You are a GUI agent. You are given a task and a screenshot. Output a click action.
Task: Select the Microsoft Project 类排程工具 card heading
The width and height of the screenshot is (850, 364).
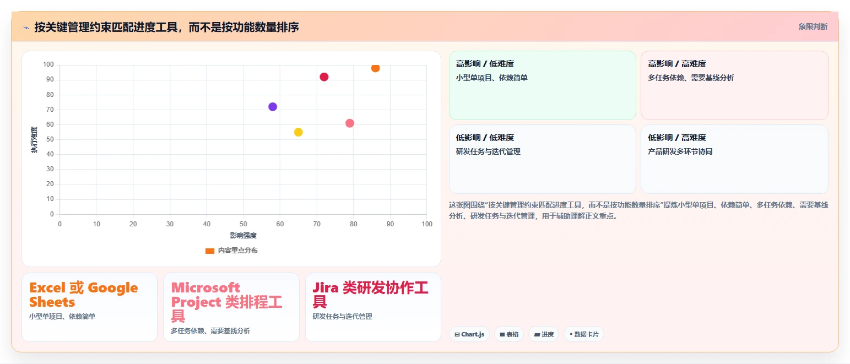(227, 302)
